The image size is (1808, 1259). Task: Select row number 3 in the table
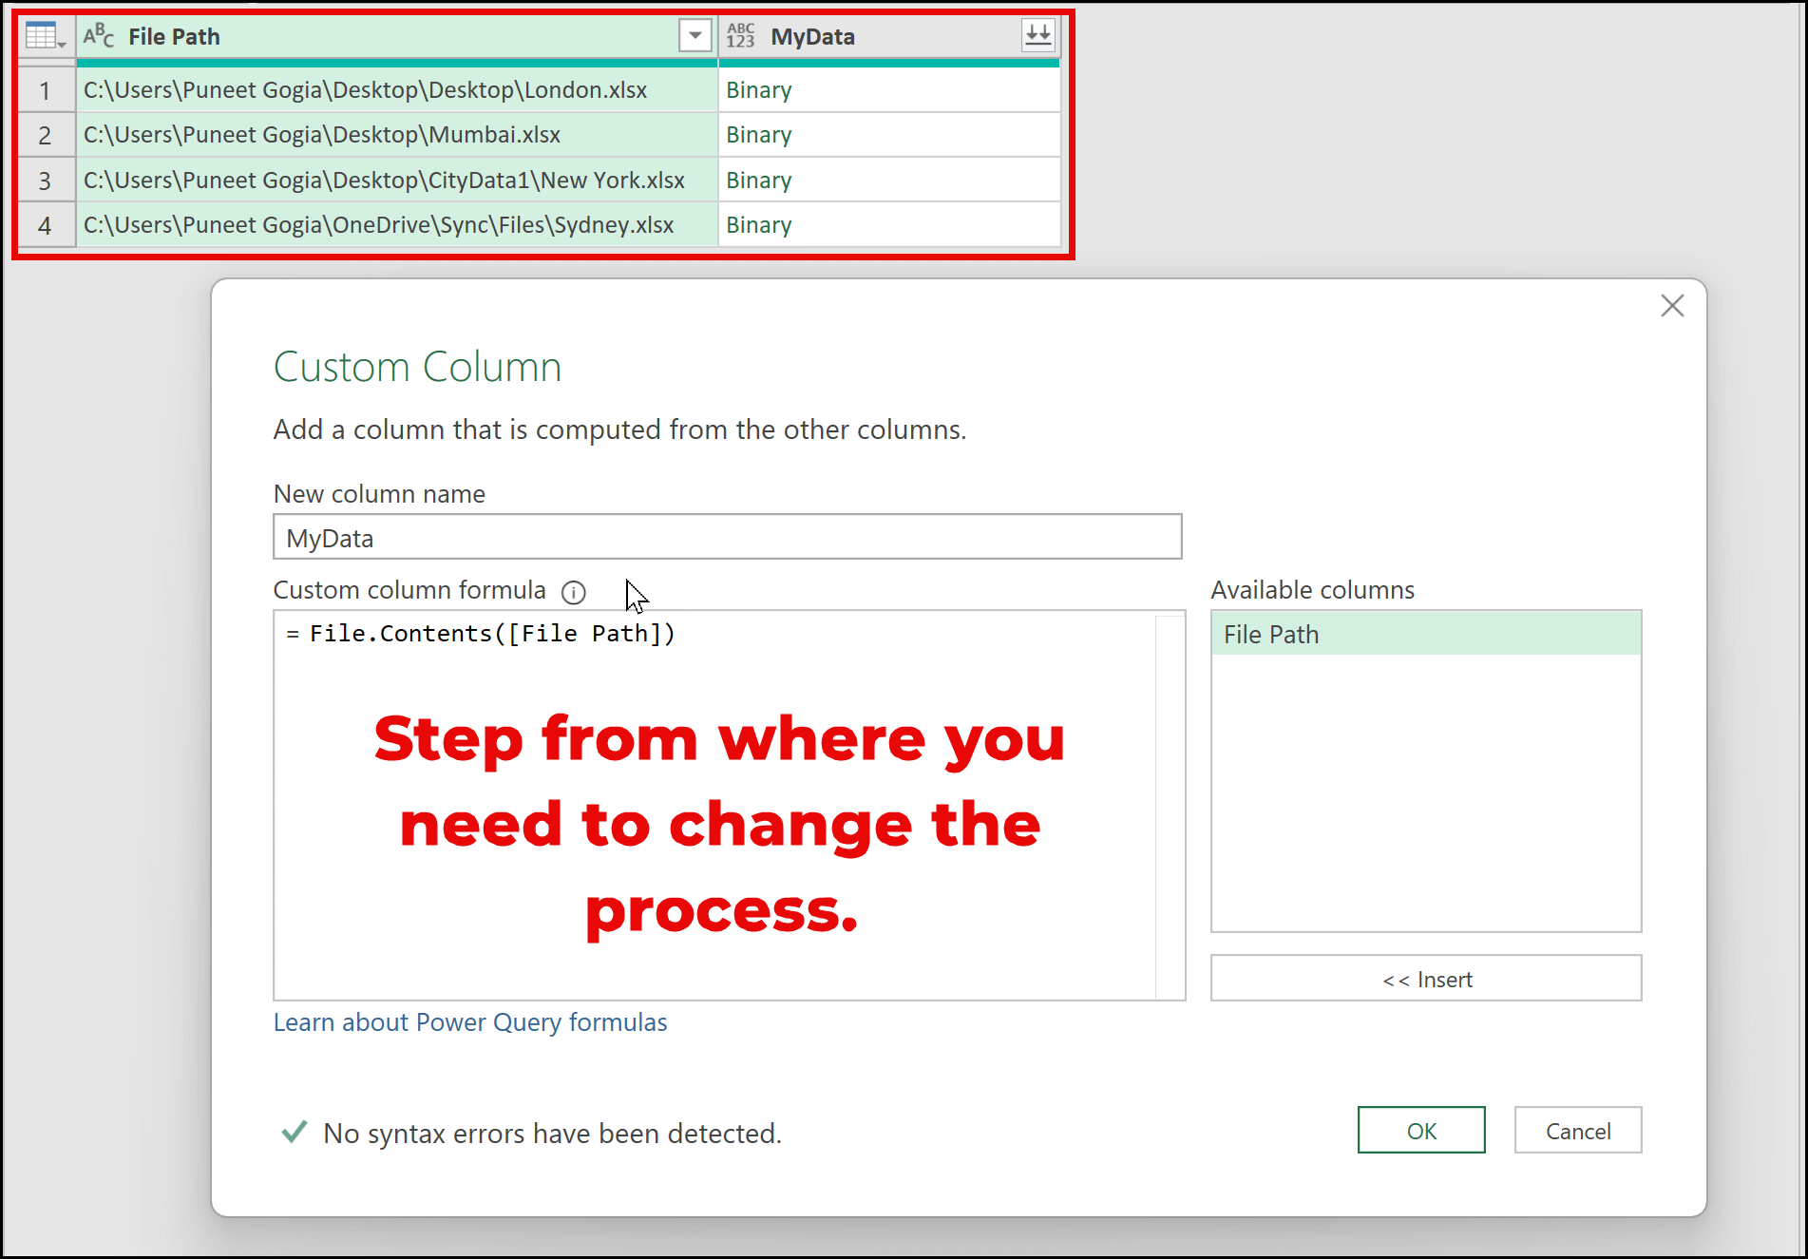(x=45, y=181)
